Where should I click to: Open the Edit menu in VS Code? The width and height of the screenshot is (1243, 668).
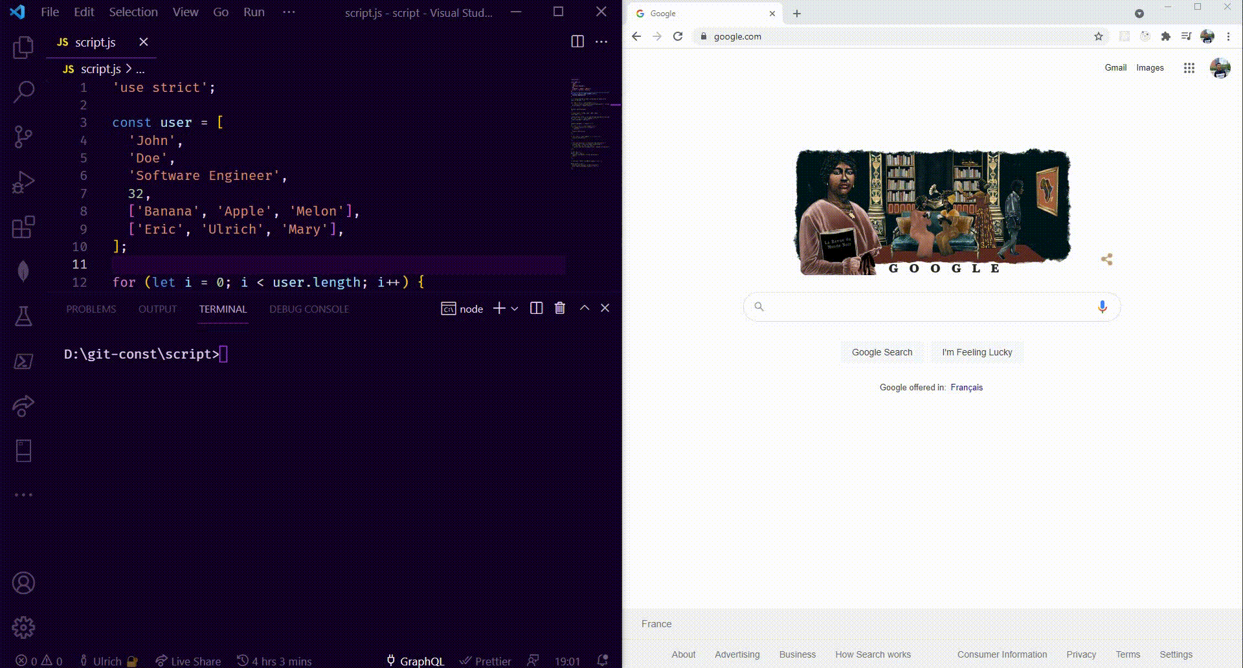[x=84, y=12]
